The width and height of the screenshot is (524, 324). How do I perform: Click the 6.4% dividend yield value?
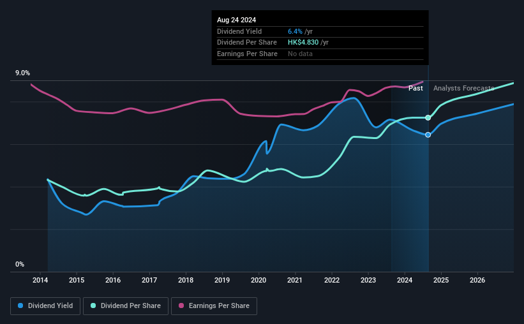click(295, 31)
